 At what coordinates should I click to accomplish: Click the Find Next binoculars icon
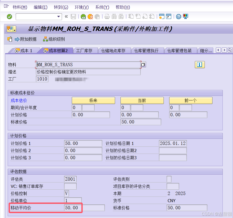click(121, 16)
